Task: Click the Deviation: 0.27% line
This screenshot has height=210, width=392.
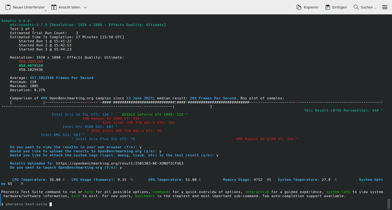Action: [28, 90]
